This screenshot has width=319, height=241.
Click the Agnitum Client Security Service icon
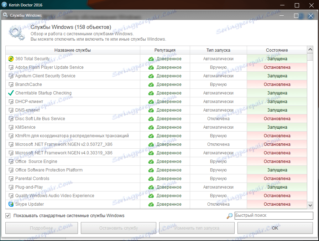(11, 76)
